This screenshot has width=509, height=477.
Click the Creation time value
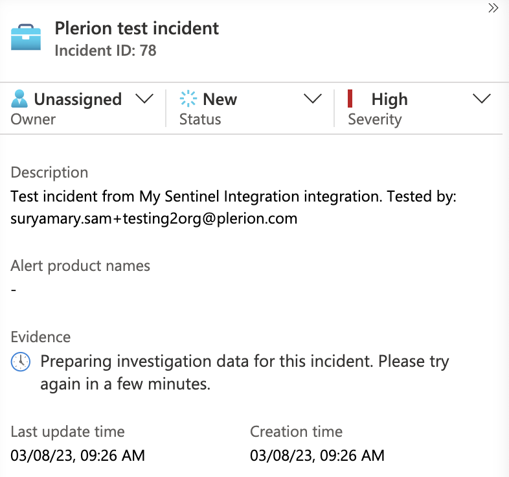317,456
